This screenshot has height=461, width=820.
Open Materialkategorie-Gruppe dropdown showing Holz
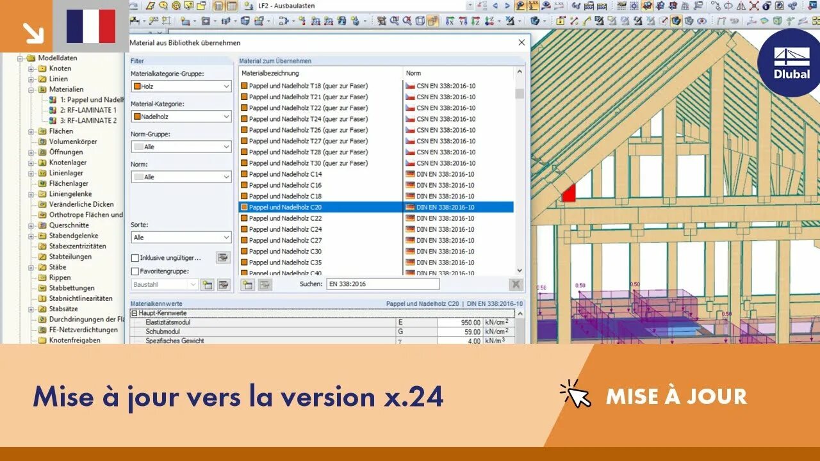click(181, 86)
